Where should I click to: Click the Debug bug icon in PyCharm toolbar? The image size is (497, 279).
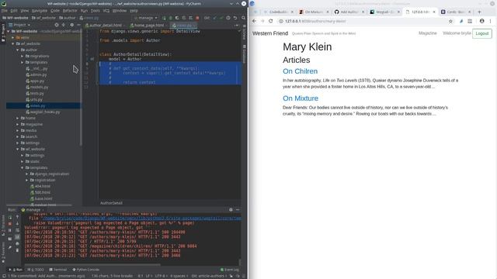click(171, 18)
